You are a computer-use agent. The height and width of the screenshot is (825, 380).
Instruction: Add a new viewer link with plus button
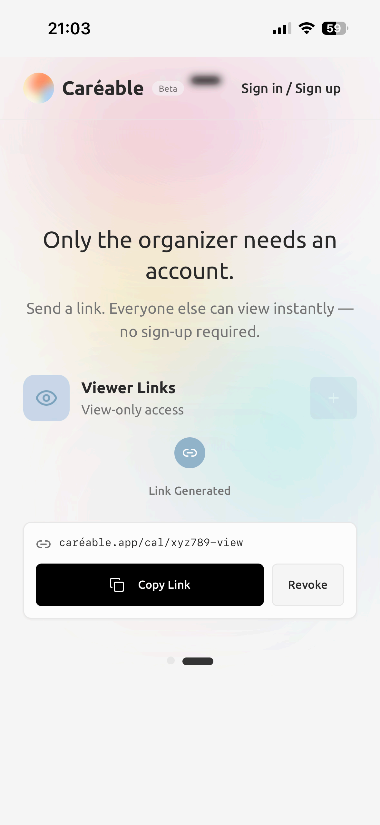coord(334,398)
